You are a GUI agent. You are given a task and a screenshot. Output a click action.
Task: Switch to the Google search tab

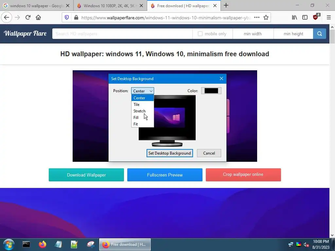(37, 6)
